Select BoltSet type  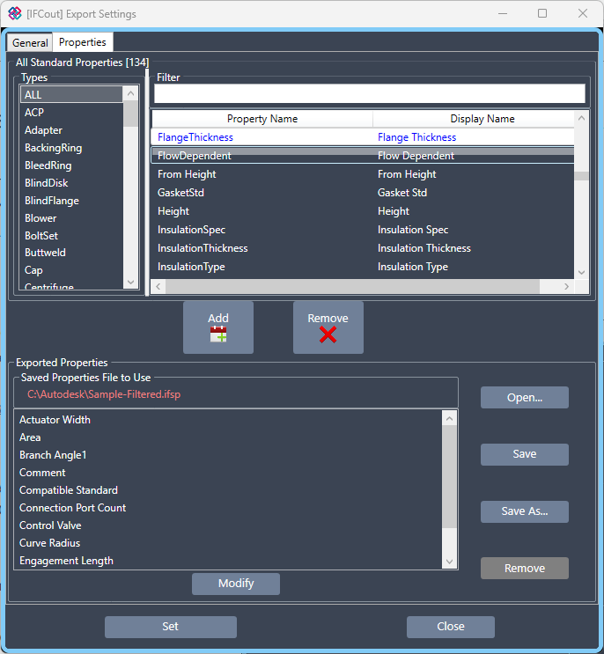point(71,236)
